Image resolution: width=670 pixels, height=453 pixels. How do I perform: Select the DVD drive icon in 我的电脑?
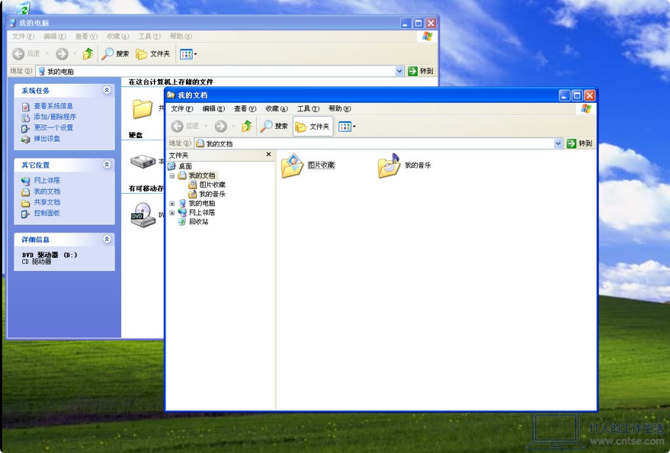point(143,215)
